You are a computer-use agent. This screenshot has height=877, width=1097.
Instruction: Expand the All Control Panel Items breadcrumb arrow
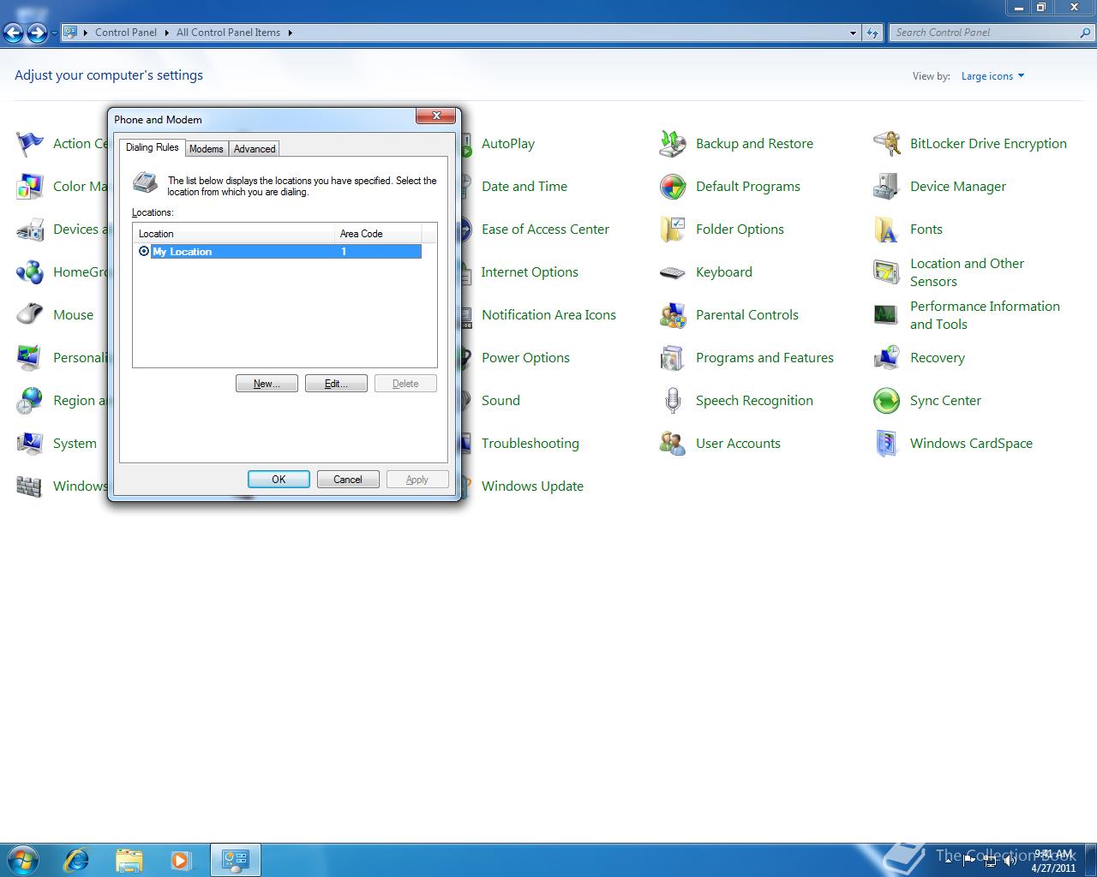click(x=290, y=33)
